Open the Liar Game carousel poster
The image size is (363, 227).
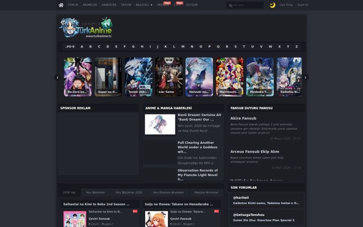169,77
